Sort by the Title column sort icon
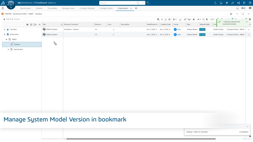This screenshot has width=253, height=142. tap(61, 24)
